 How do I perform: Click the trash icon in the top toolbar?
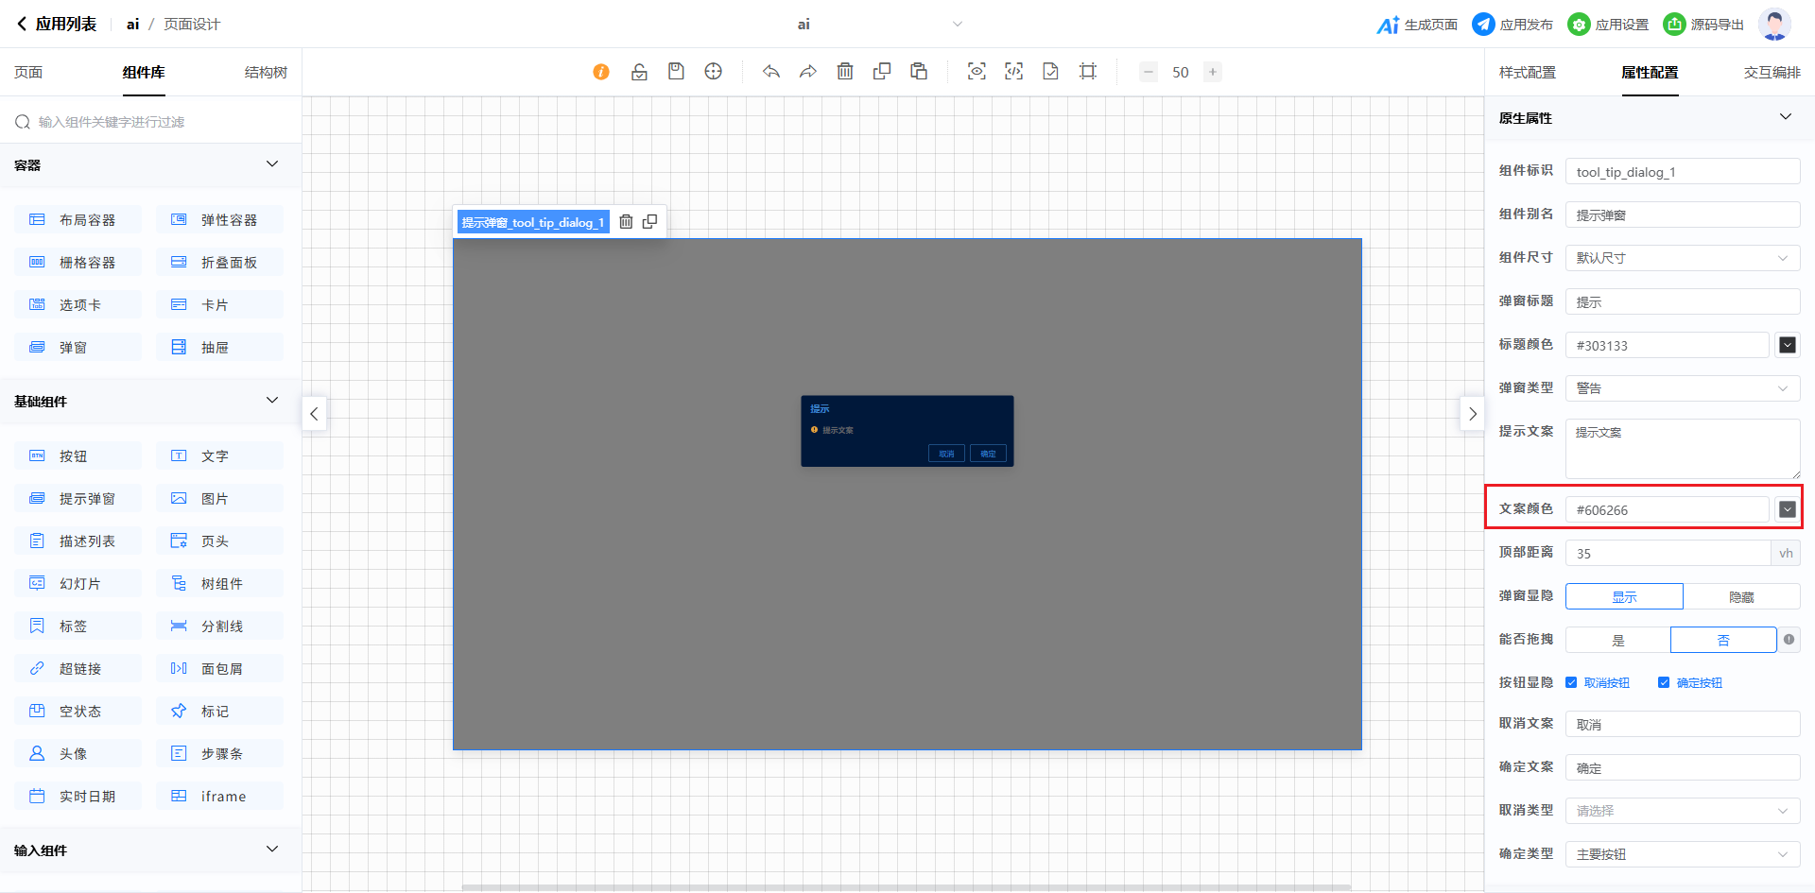point(845,72)
